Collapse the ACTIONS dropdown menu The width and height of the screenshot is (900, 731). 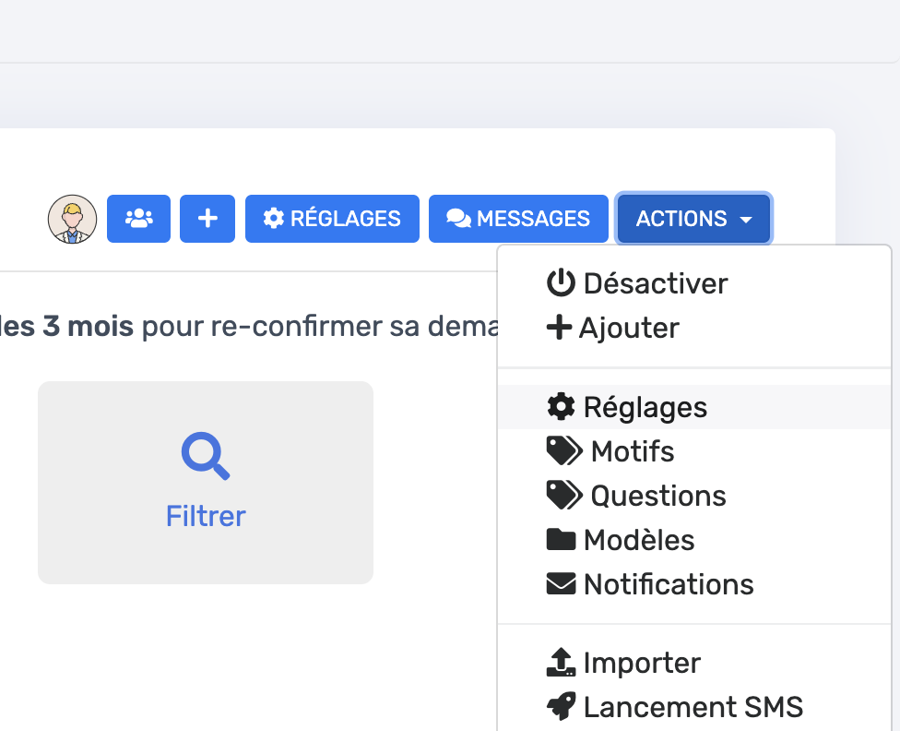coord(694,219)
